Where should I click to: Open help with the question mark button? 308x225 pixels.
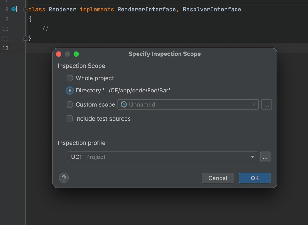pyautogui.click(x=64, y=178)
